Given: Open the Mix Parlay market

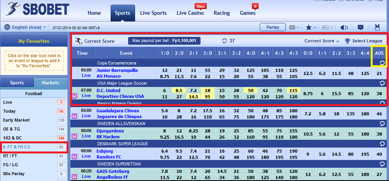Looking at the screenshot, I should [34, 174].
